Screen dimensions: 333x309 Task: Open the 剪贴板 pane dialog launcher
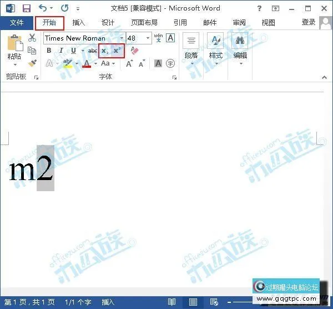coord(36,78)
